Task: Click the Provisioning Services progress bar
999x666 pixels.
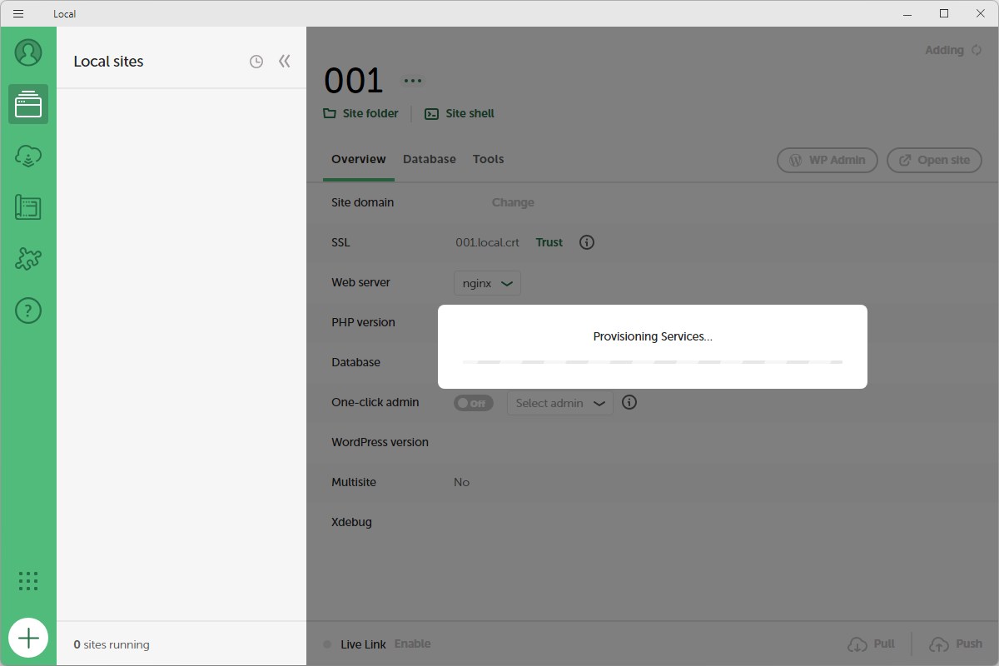Action: click(653, 362)
